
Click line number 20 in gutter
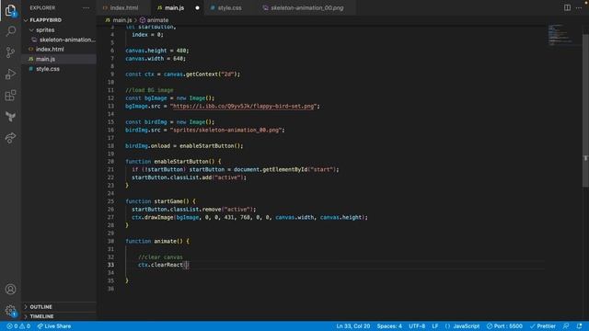click(x=110, y=162)
